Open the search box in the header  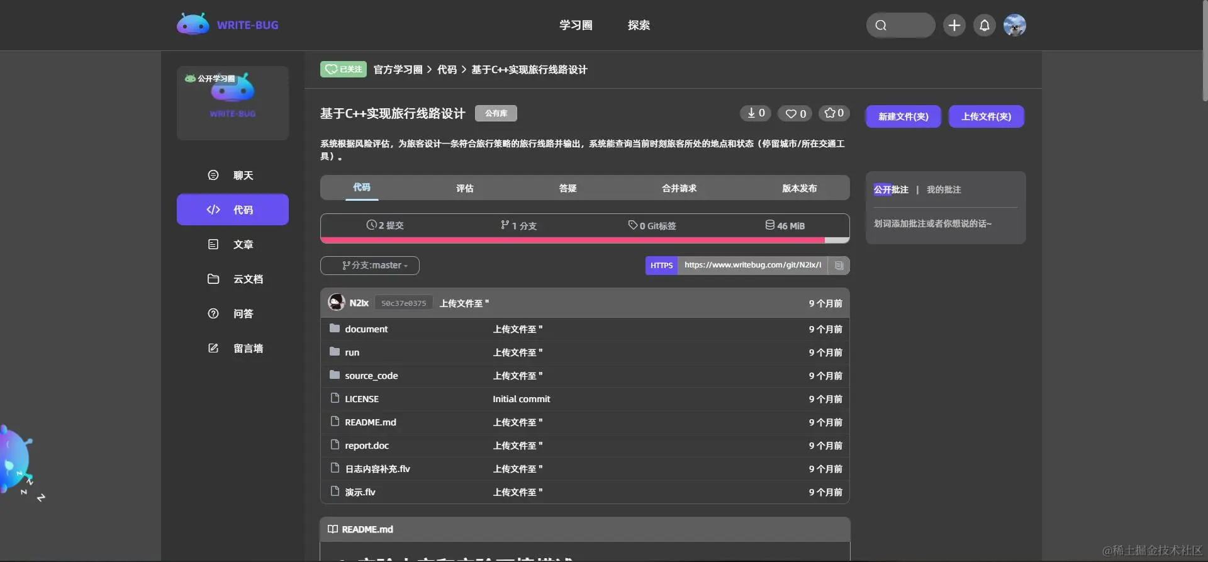tap(900, 25)
